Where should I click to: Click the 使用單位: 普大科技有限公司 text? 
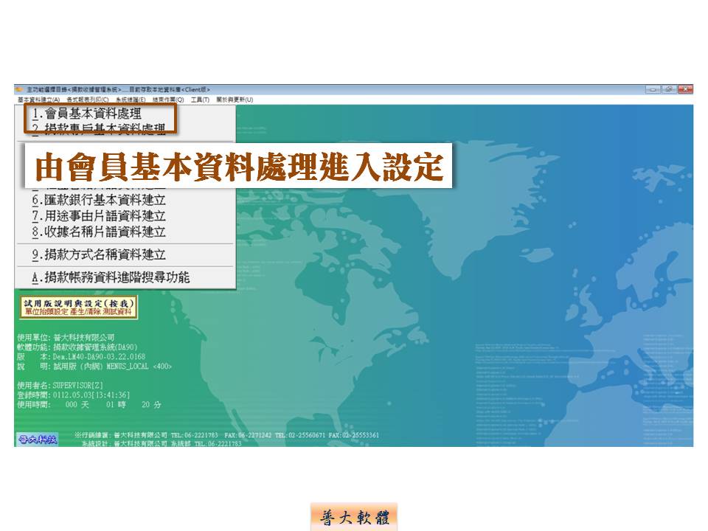(x=66, y=337)
